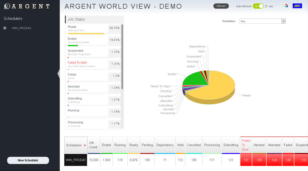
Task: Collapse the sidebar using the arrow handle
Action: click(59, 74)
